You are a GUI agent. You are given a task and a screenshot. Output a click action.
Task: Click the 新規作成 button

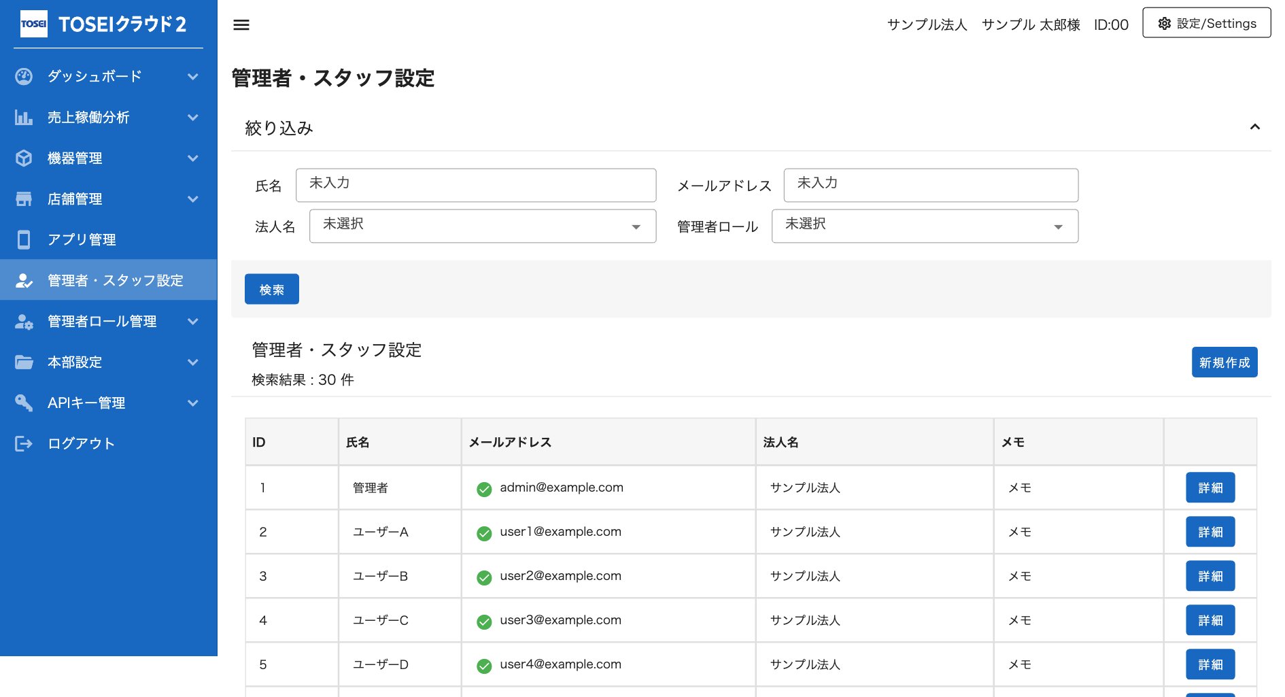pyautogui.click(x=1224, y=362)
